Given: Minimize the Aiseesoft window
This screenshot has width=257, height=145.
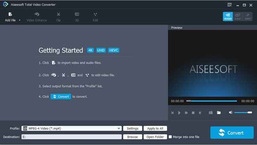Looking at the screenshot, I should tap(238, 5).
